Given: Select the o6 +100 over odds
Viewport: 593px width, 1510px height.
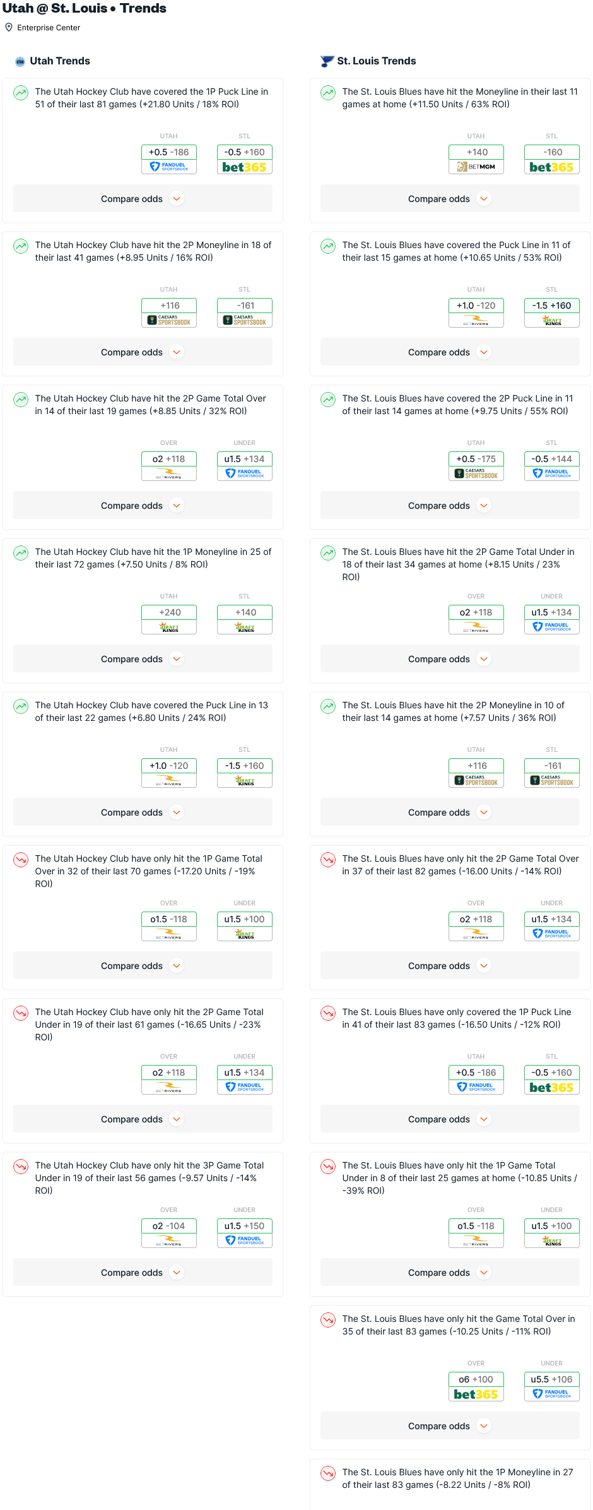Looking at the screenshot, I should click(476, 1379).
